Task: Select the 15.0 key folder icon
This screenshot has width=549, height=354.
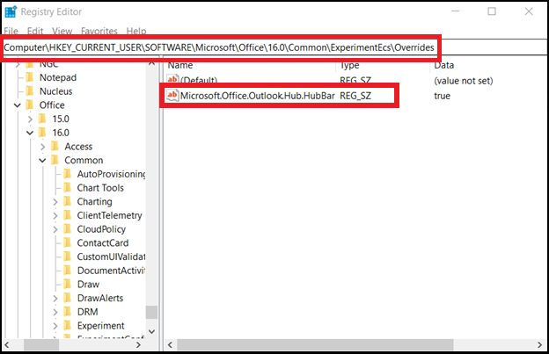Action: point(42,119)
